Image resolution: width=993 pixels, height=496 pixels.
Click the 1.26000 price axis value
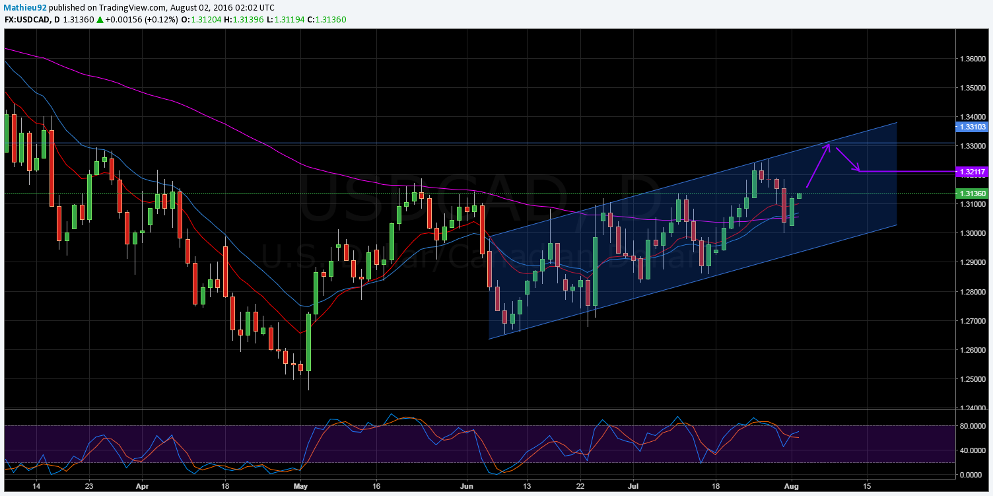[973, 350]
